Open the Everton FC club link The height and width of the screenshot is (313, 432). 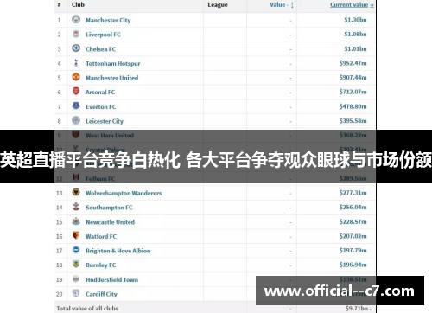[x=101, y=107]
